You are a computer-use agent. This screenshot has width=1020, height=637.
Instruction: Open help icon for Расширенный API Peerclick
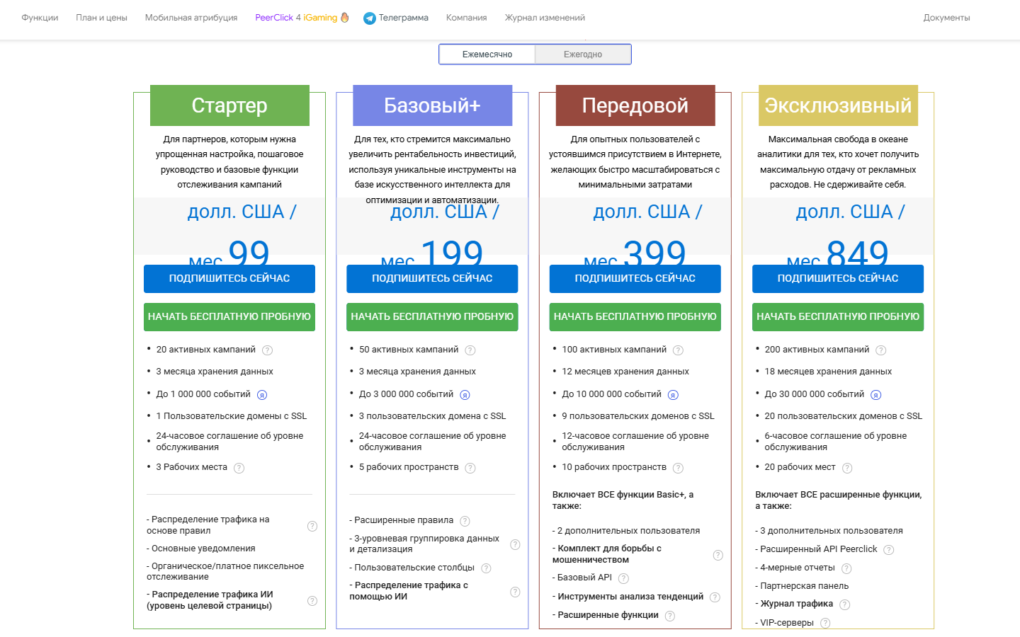click(889, 550)
